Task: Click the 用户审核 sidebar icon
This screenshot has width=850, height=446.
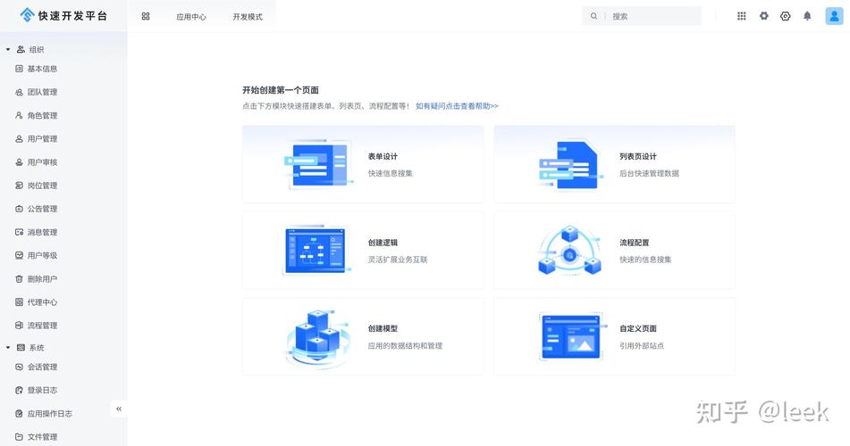Action: 19,161
